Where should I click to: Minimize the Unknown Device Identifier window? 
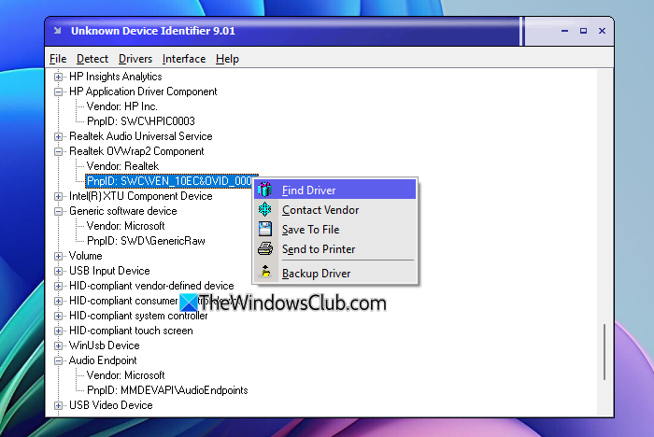pyautogui.click(x=564, y=31)
